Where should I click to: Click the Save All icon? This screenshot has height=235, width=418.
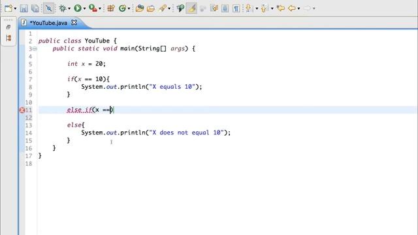click(35, 8)
